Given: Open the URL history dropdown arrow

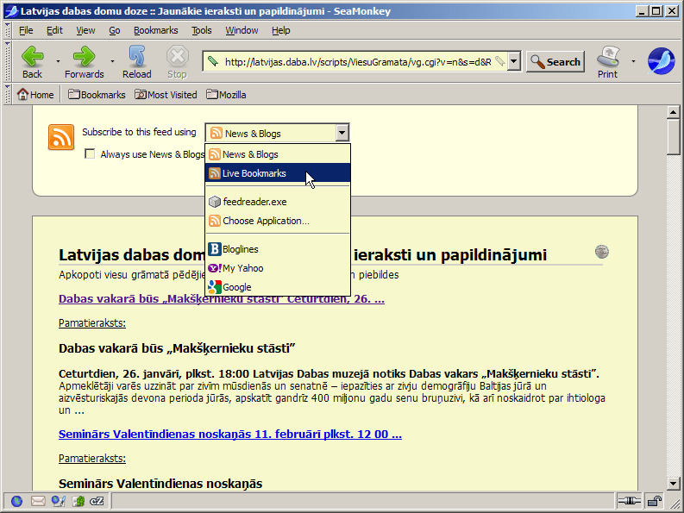Looking at the screenshot, I should [x=514, y=61].
